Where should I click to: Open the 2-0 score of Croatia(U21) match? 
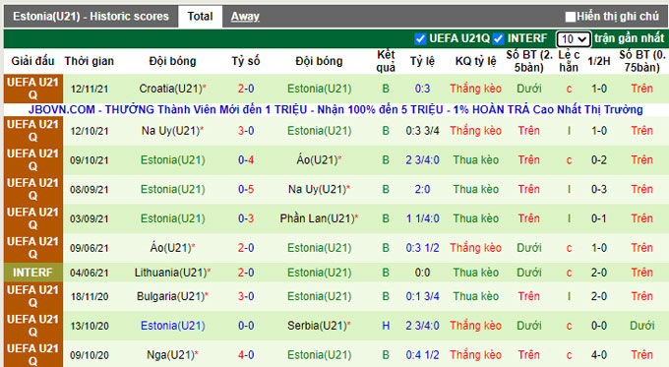tap(246, 89)
